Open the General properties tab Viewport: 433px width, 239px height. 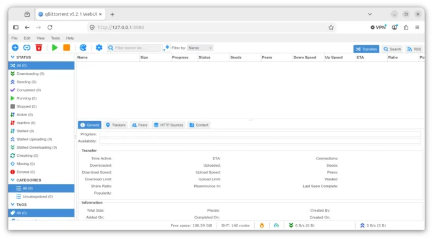90,125
